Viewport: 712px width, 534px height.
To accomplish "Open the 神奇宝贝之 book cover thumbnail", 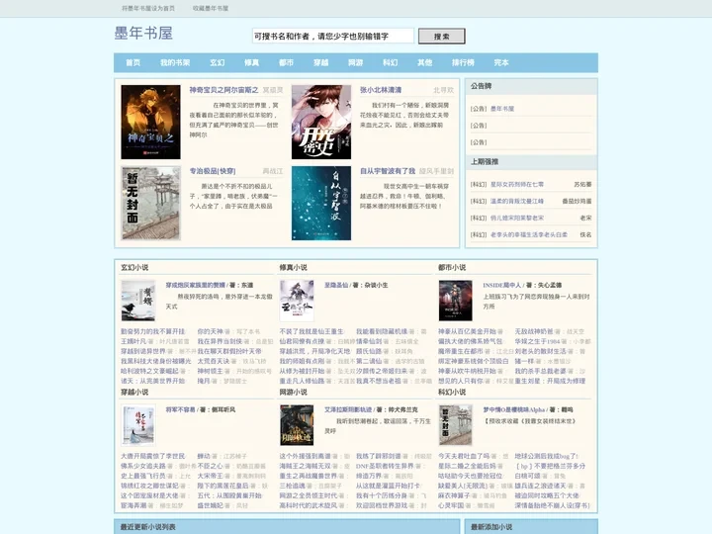I will point(150,123).
